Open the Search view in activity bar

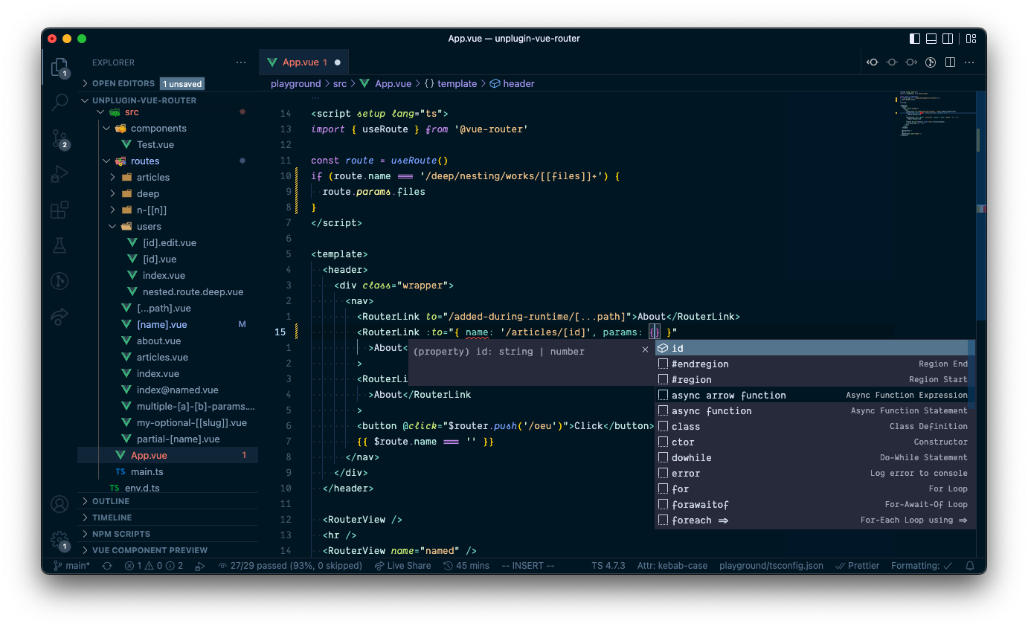point(60,103)
